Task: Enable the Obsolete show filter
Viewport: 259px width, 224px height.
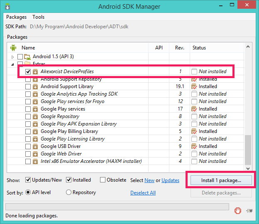Action: point(103,180)
